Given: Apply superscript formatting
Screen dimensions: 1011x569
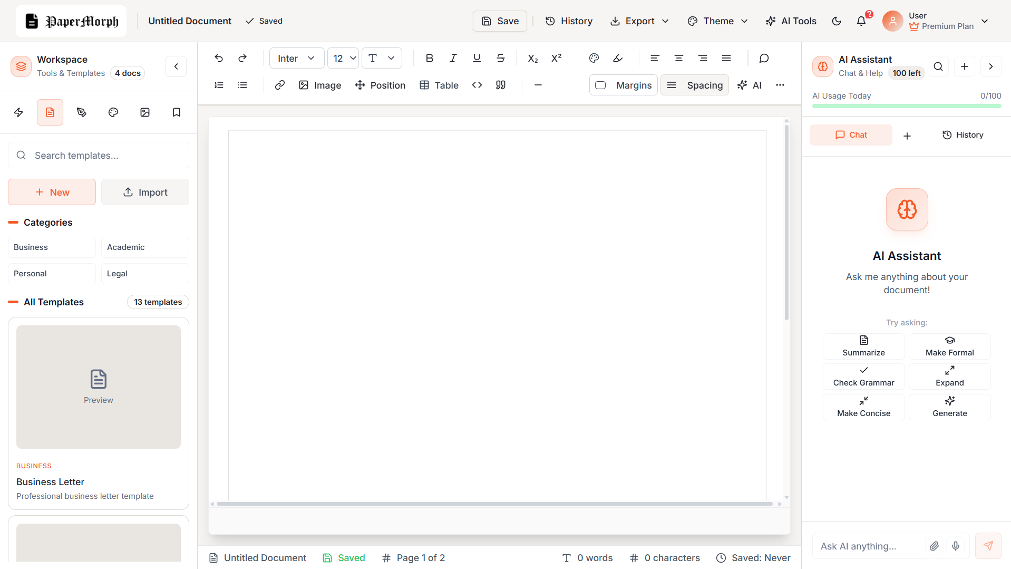Looking at the screenshot, I should 557,58.
